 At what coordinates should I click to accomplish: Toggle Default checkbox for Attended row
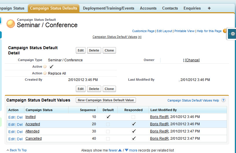click(x=108, y=132)
